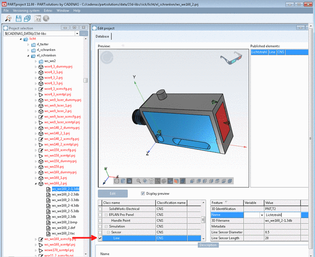The height and width of the screenshot is (257, 315).
Task: Click the save all projects icon
Action: (x=27, y=18)
